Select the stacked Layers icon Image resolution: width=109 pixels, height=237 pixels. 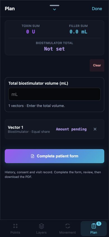pos(41,226)
